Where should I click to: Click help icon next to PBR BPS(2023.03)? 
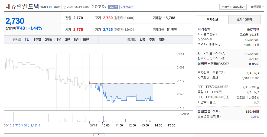click(227, 97)
